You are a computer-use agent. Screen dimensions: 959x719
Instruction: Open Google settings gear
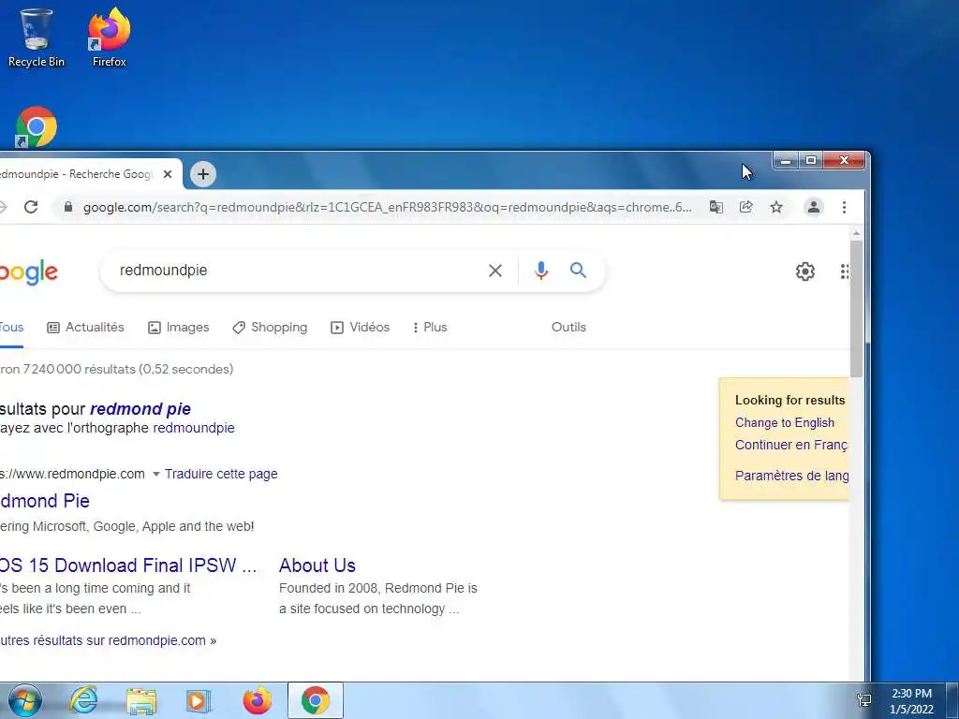804,271
